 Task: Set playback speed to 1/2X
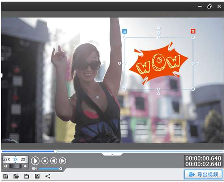coord(6,159)
